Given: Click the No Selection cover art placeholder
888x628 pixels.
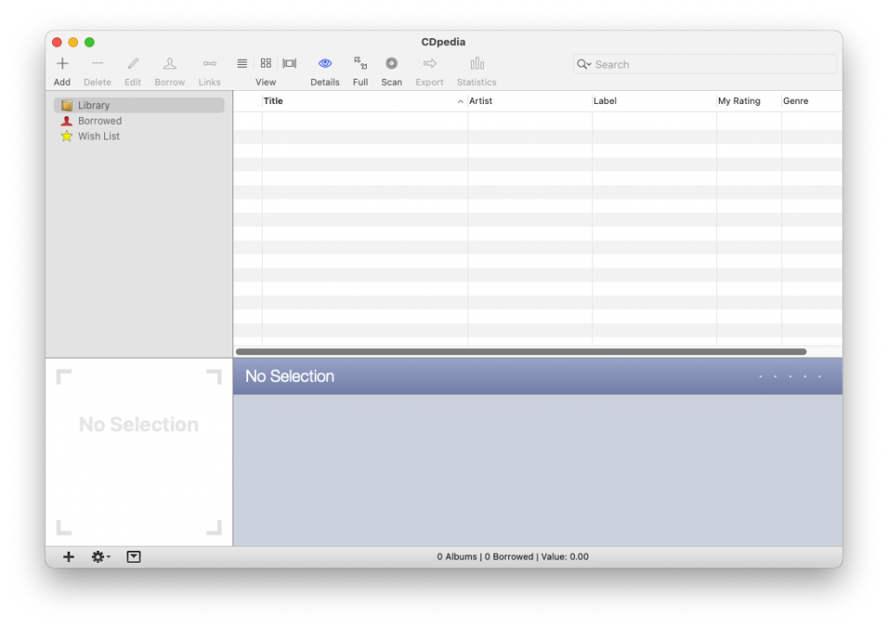Looking at the screenshot, I should pos(139,451).
